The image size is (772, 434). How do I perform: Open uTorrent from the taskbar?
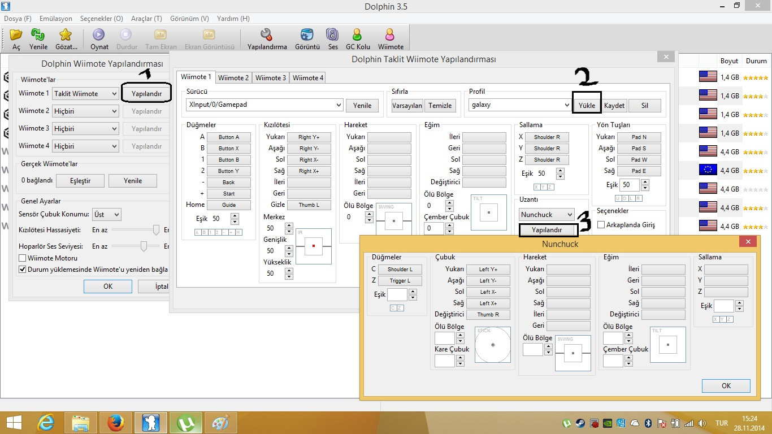[185, 423]
